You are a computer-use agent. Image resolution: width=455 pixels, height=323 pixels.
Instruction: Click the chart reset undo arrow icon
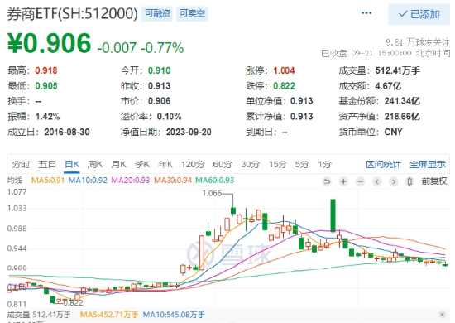[x=327, y=181]
